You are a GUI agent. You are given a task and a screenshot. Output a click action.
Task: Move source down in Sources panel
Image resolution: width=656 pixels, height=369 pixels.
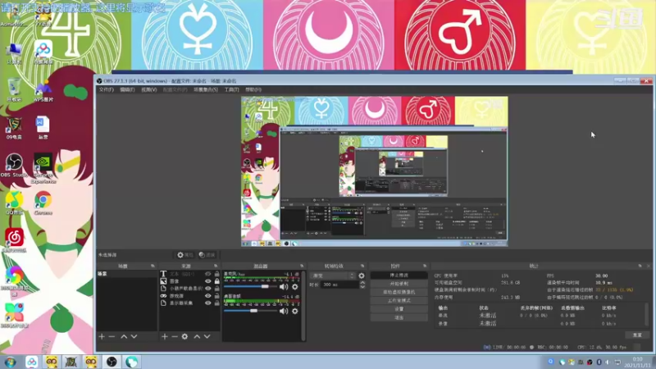(x=207, y=336)
